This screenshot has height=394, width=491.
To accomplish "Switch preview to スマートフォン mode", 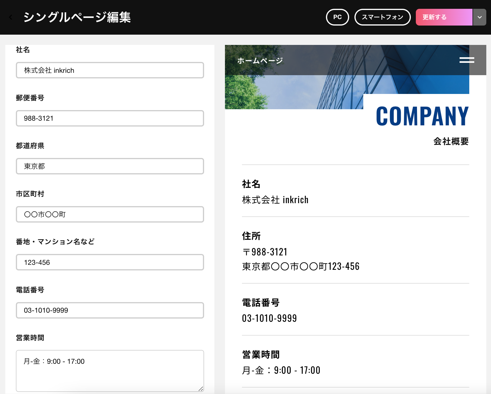I will tap(382, 17).
